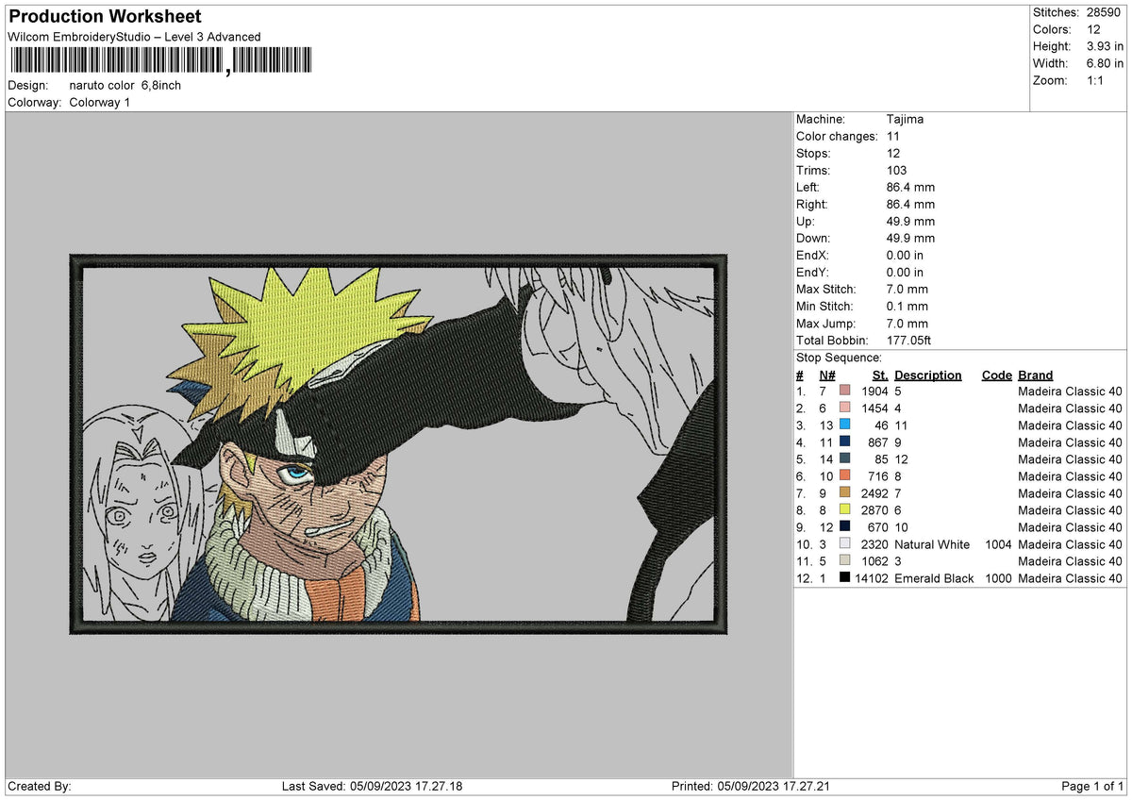The height and width of the screenshot is (800, 1132).
Task: Click the 'Max Jump:' label
Action: 826,324
